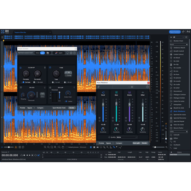Toggle the Clean Up section power button
The height and width of the screenshot is (191, 191).
click(x=21, y=68)
